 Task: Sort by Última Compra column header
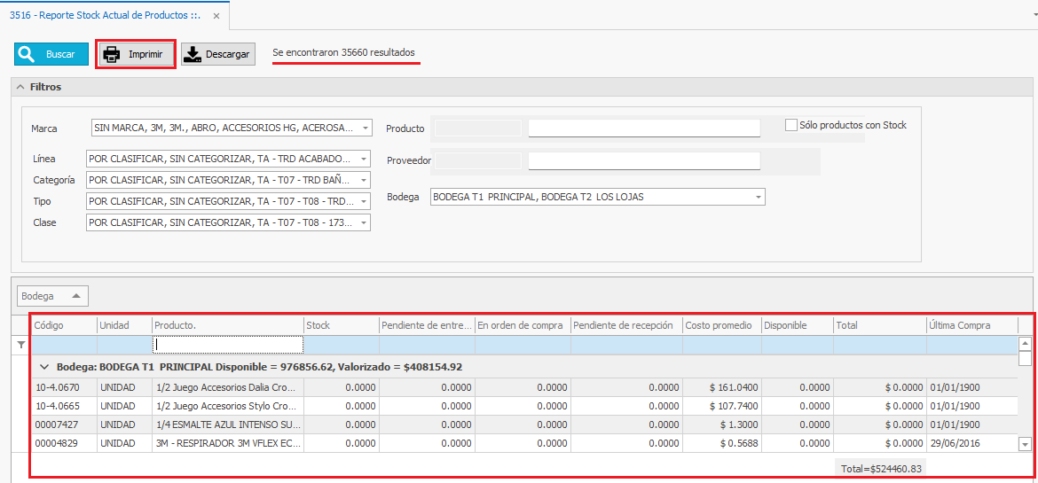pos(971,325)
